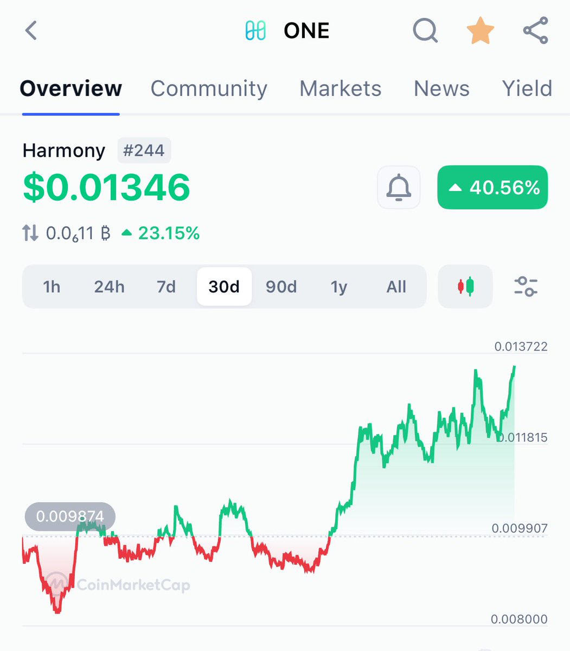Viewport: 570px width, 651px height.
Task: Tap the $0.01346 price
Action: click(106, 187)
